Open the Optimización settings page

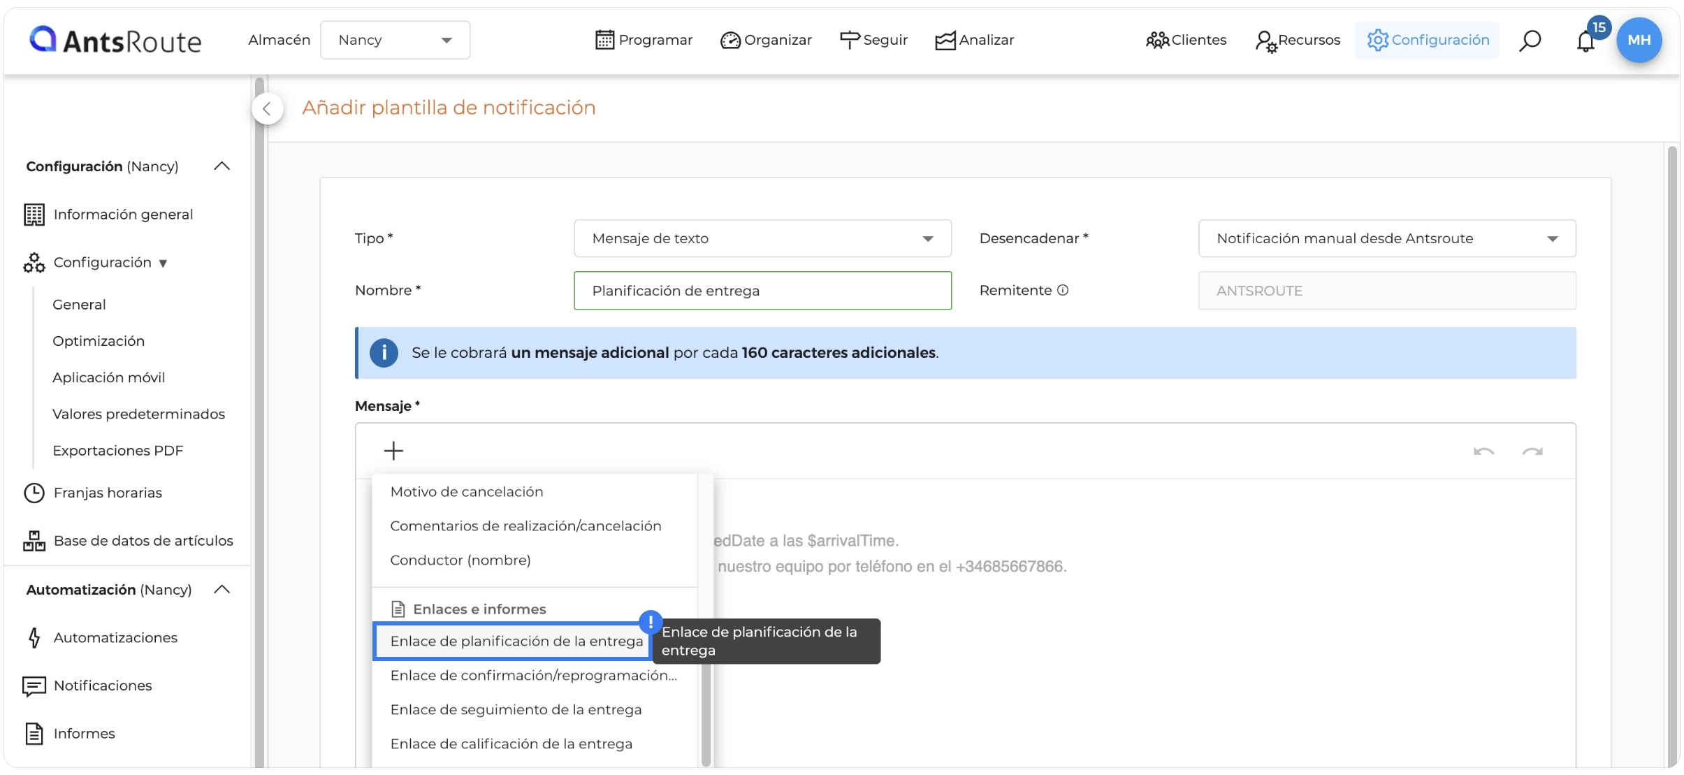(x=99, y=340)
